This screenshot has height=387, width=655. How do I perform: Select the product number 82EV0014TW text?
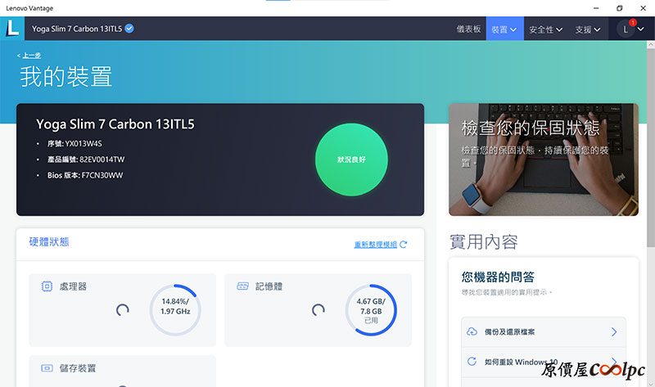[x=102, y=160]
